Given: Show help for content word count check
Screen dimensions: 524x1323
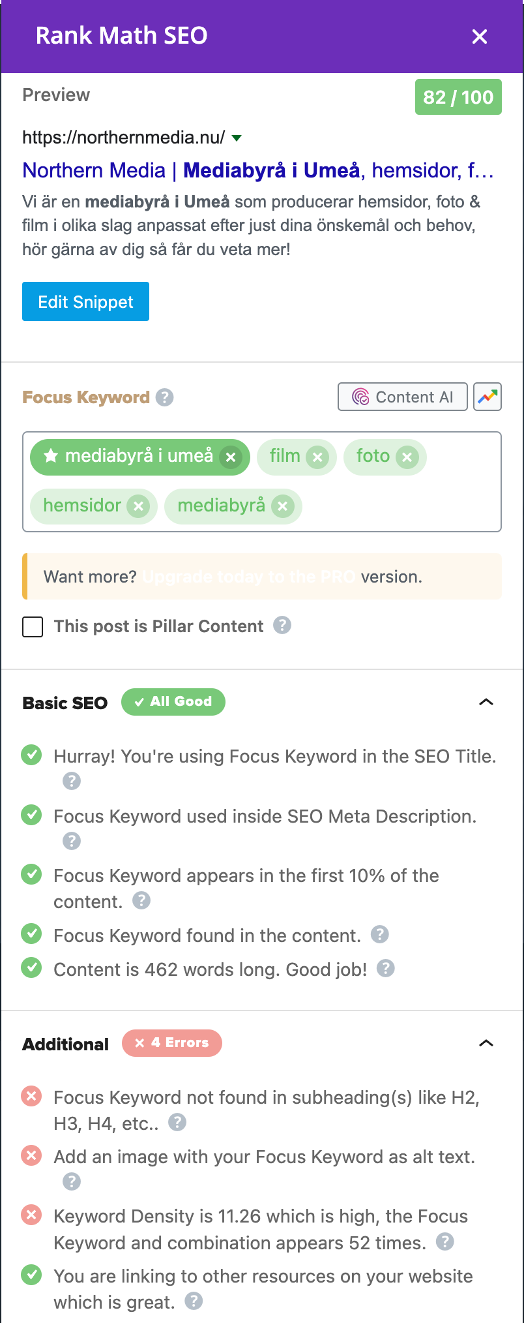Looking at the screenshot, I should click(x=386, y=968).
